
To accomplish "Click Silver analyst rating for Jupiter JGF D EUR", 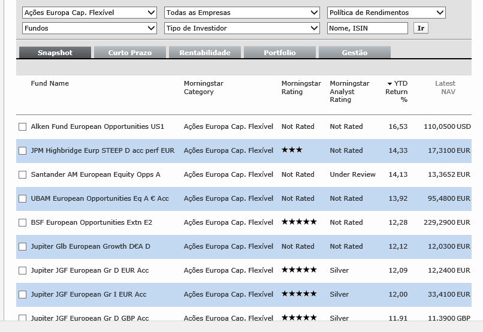I will [x=339, y=270].
